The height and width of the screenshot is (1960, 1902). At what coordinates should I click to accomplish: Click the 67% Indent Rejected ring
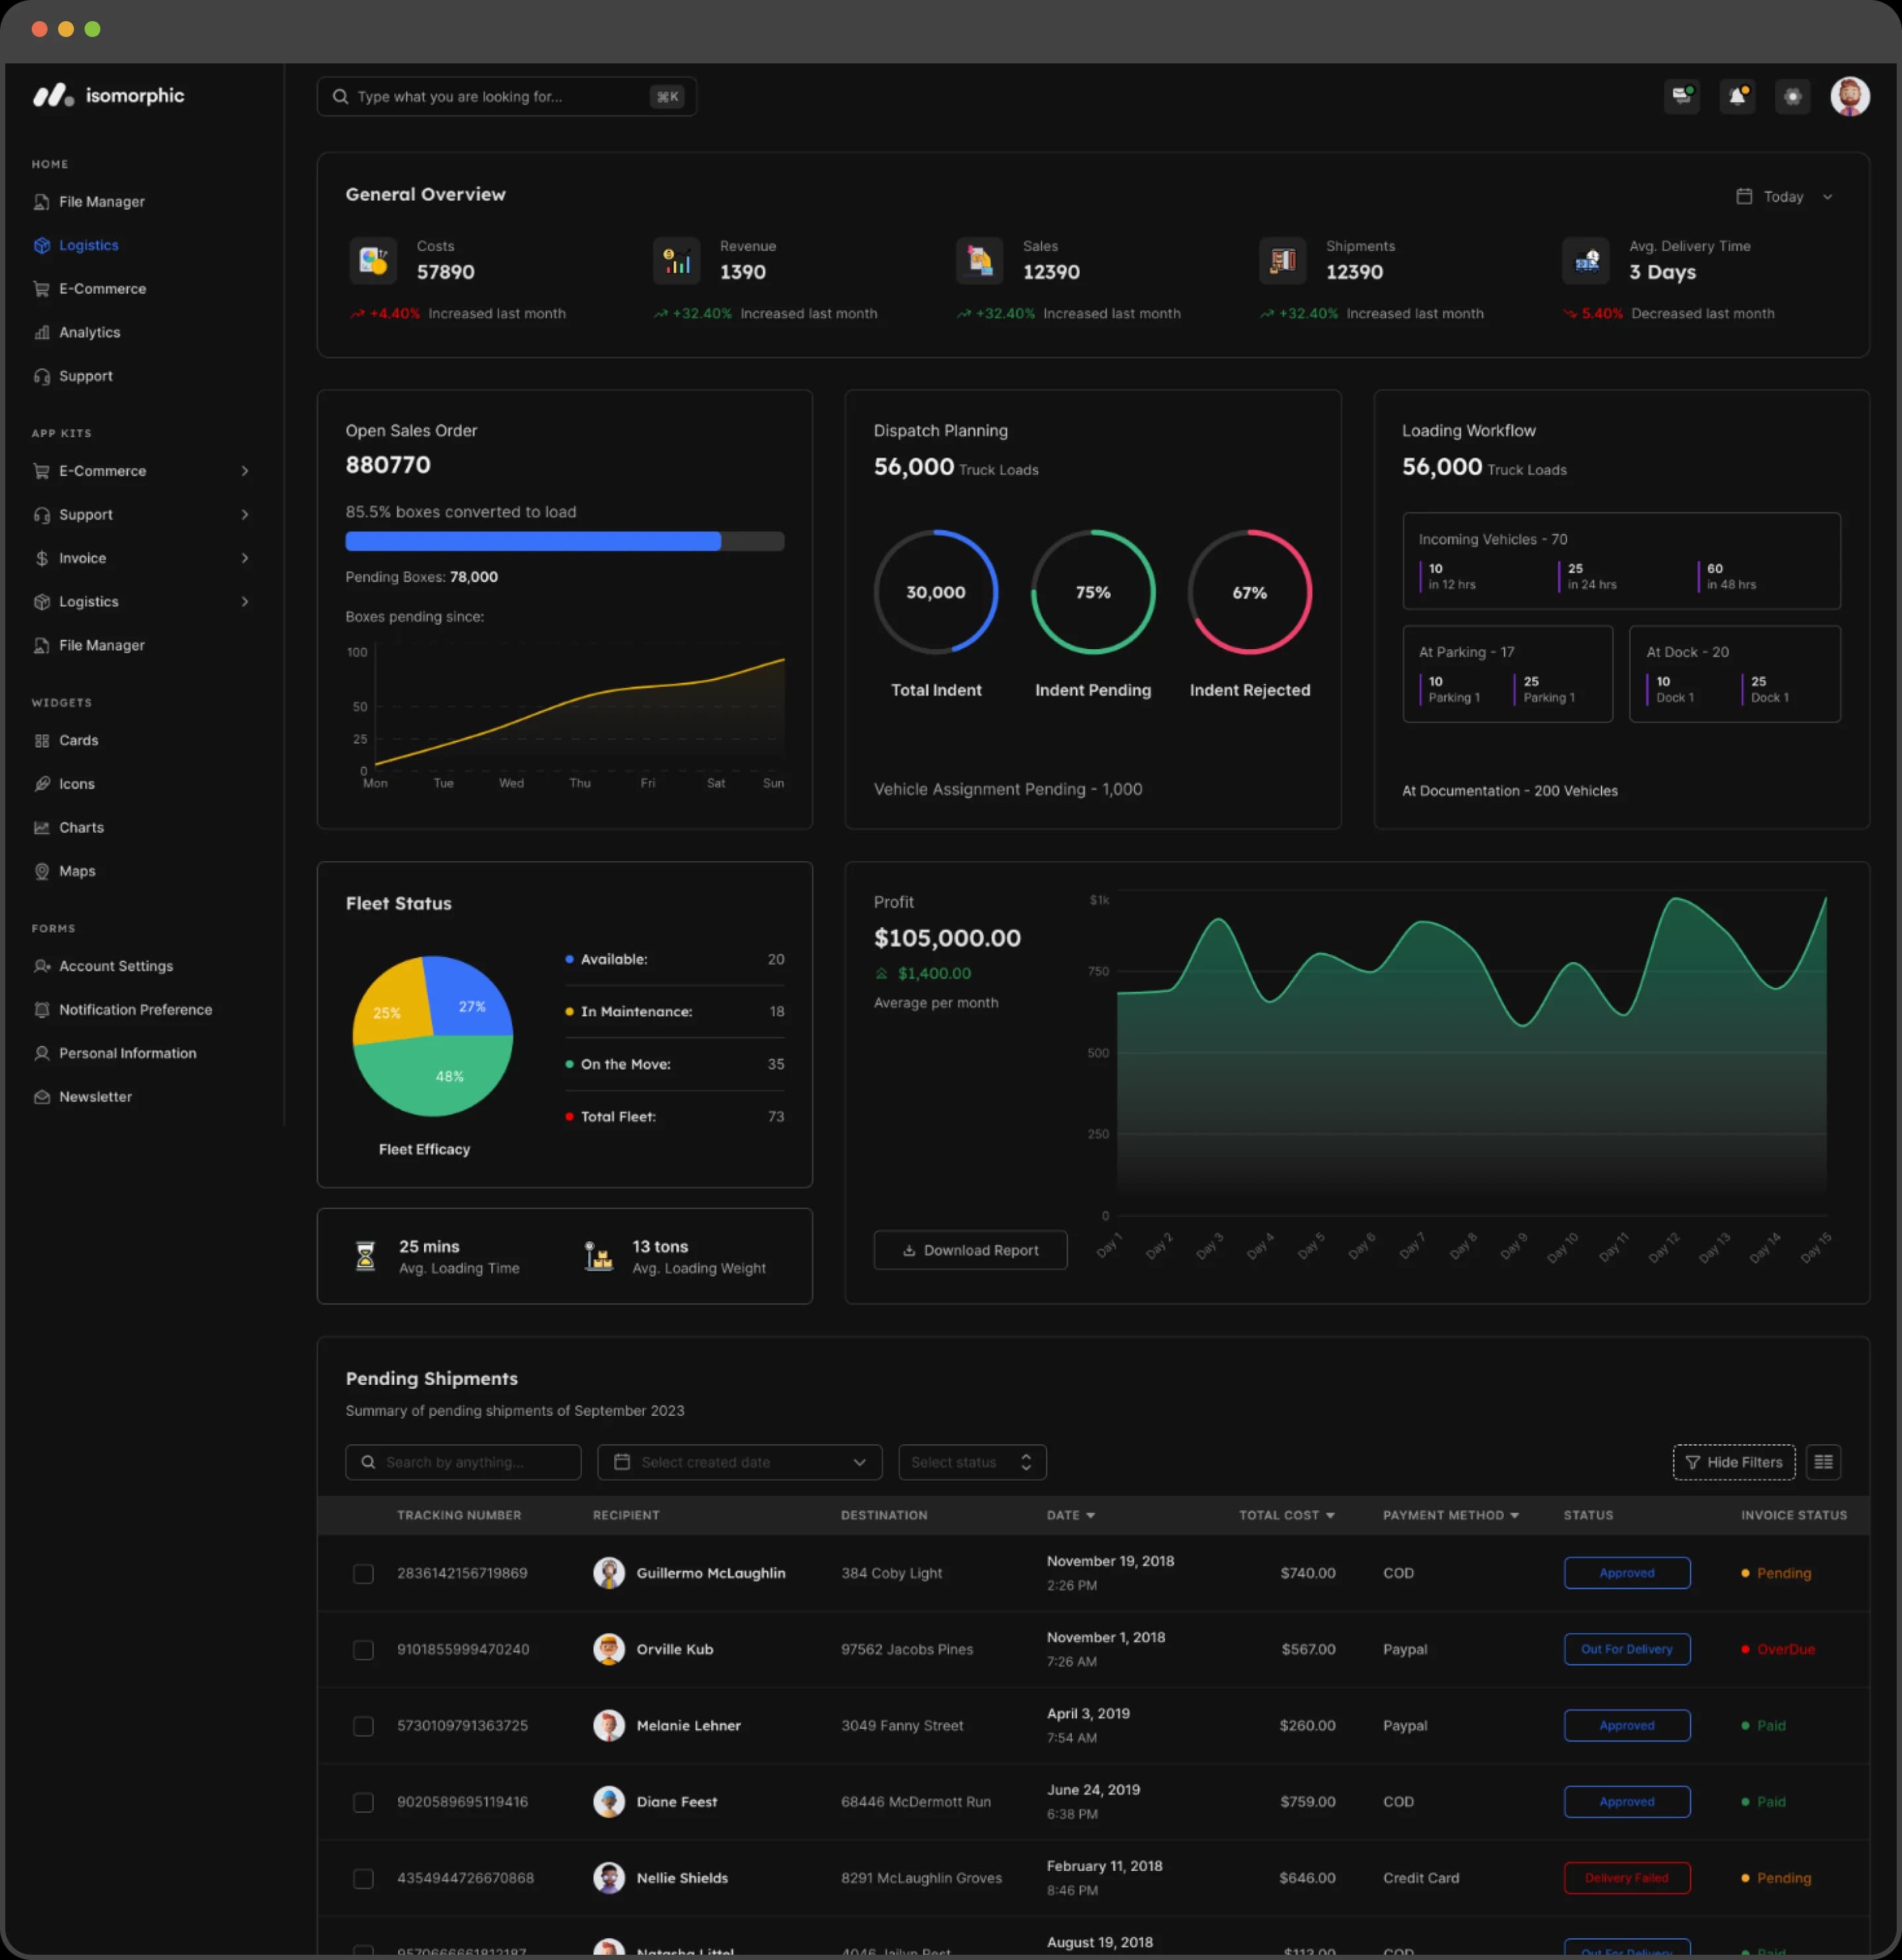coord(1249,592)
